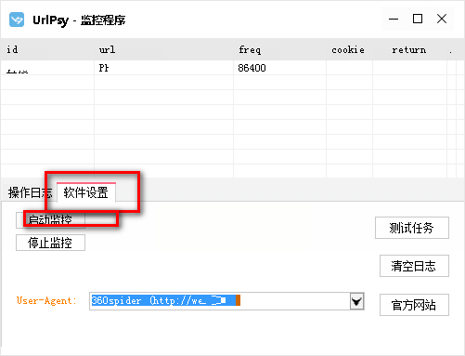Sort by the id column header
The height and width of the screenshot is (356, 465).
[x=47, y=49]
